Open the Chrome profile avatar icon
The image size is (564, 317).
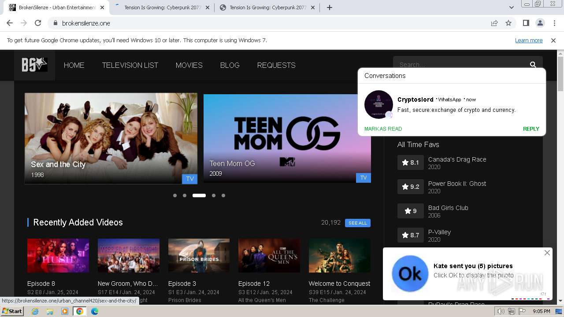pyautogui.click(x=540, y=23)
